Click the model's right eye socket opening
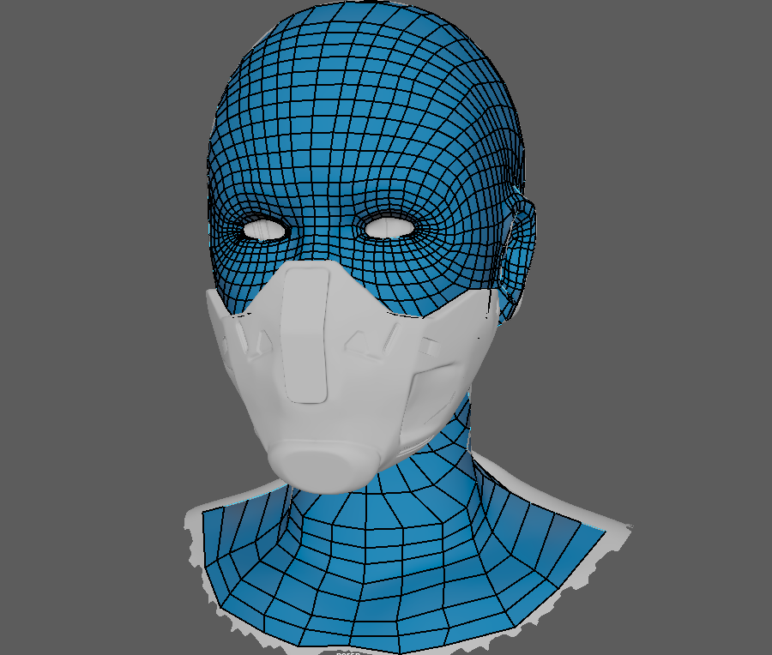This screenshot has width=772, height=655. (265, 230)
